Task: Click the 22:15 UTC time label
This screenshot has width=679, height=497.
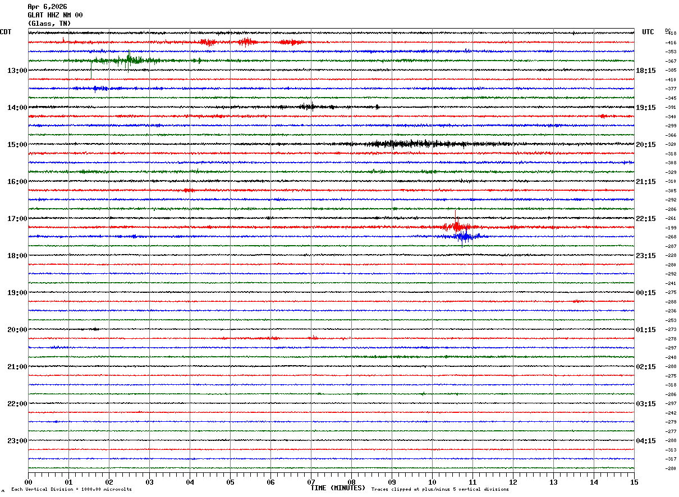Action: [x=646, y=219]
